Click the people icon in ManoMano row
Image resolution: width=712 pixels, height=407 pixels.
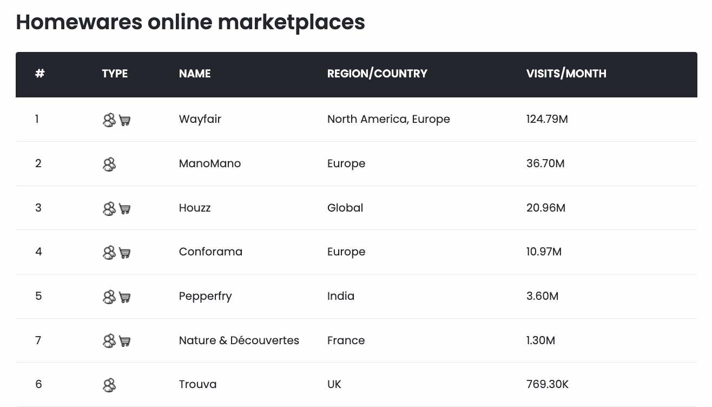click(109, 164)
